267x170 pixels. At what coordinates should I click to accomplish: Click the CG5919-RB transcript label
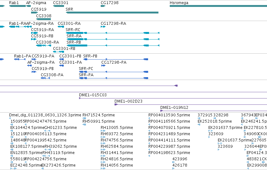click(42, 36)
